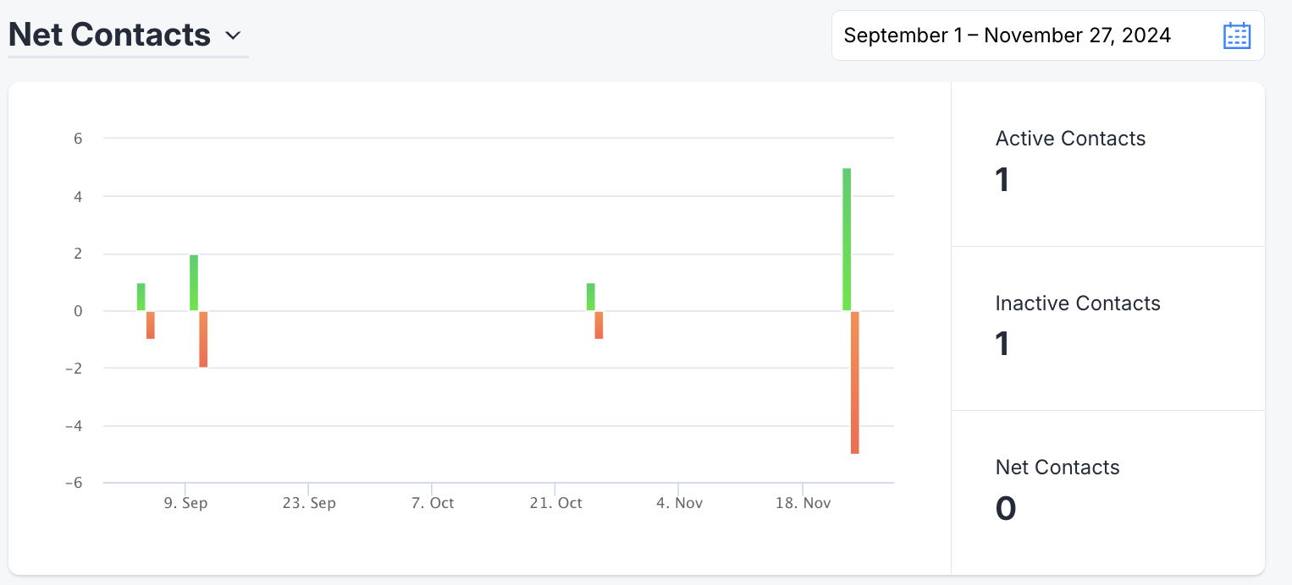Click the 4. Nov axis label
This screenshot has height=585, width=1292.
tap(679, 503)
